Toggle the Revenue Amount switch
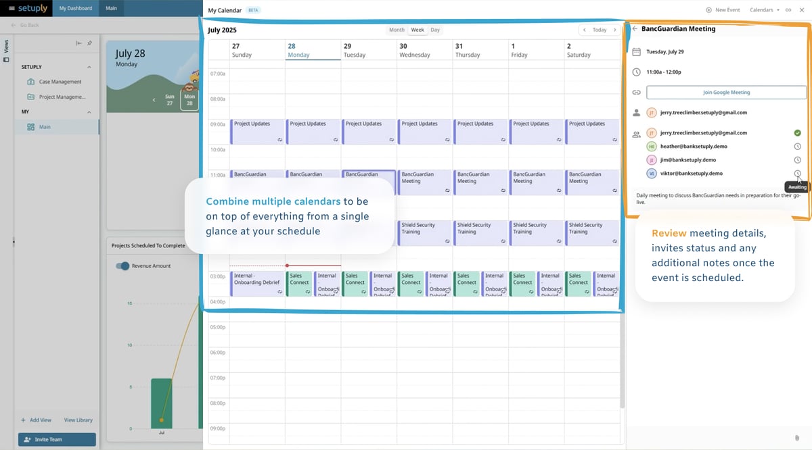This screenshot has height=450, width=812. (122, 266)
